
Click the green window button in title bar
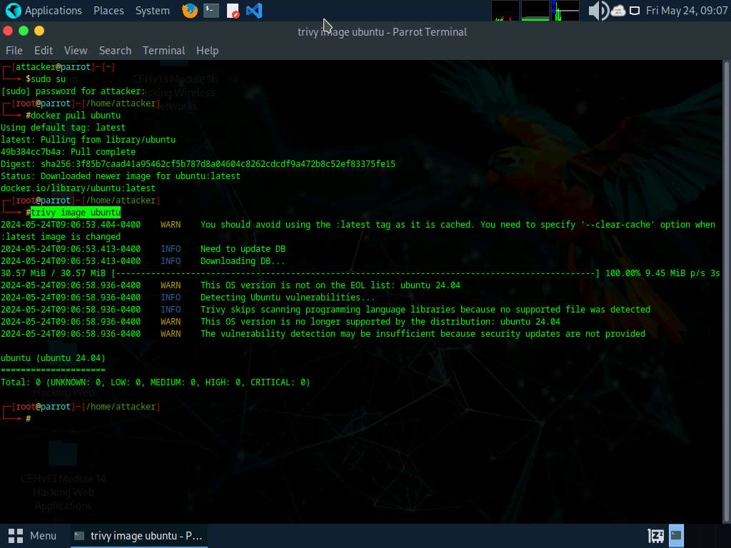coord(24,31)
